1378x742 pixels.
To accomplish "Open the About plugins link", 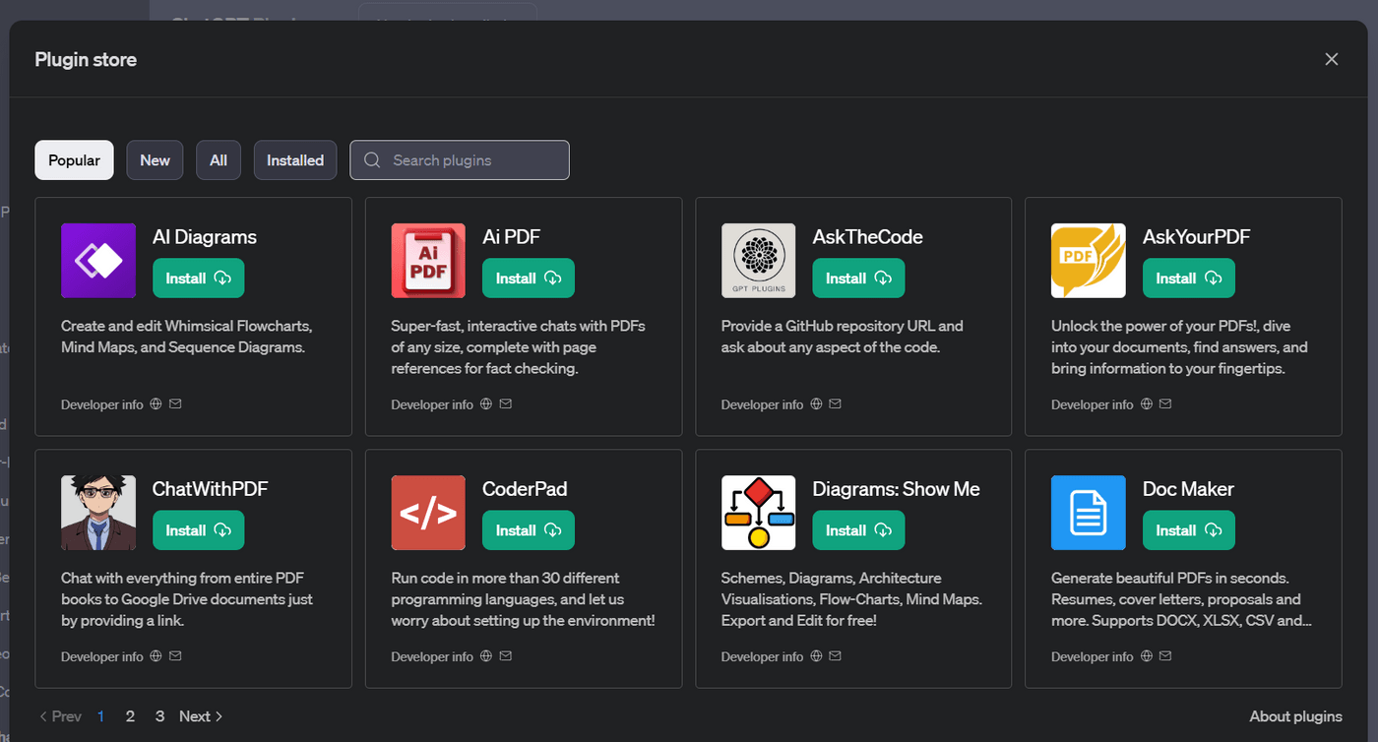I will pyautogui.click(x=1296, y=715).
